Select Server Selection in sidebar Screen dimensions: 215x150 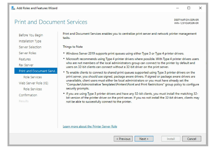[x=30, y=47]
